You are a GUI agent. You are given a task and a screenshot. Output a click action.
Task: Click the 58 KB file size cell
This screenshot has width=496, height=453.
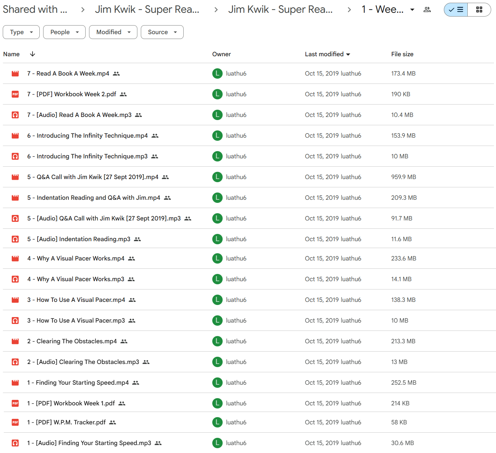(x=399, y=422)
